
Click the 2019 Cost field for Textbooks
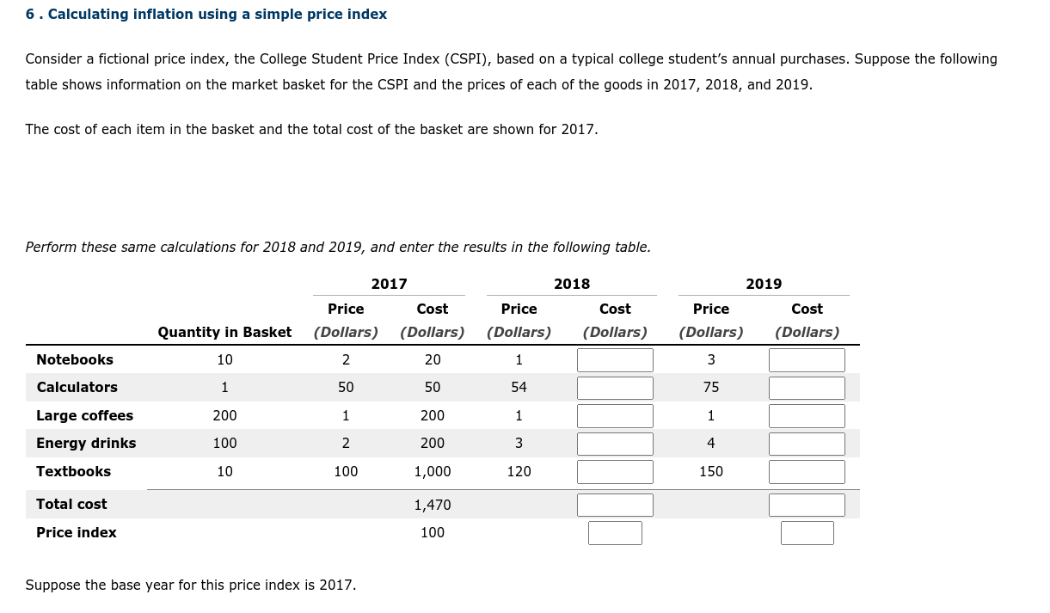807,471
